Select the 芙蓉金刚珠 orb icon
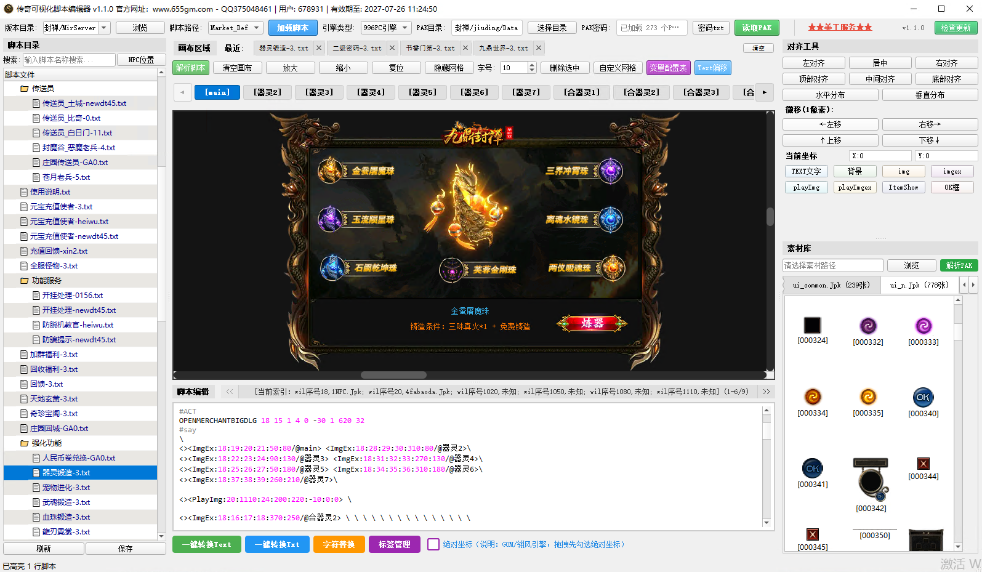The image size is (982, 572). (x=453, y=270)
